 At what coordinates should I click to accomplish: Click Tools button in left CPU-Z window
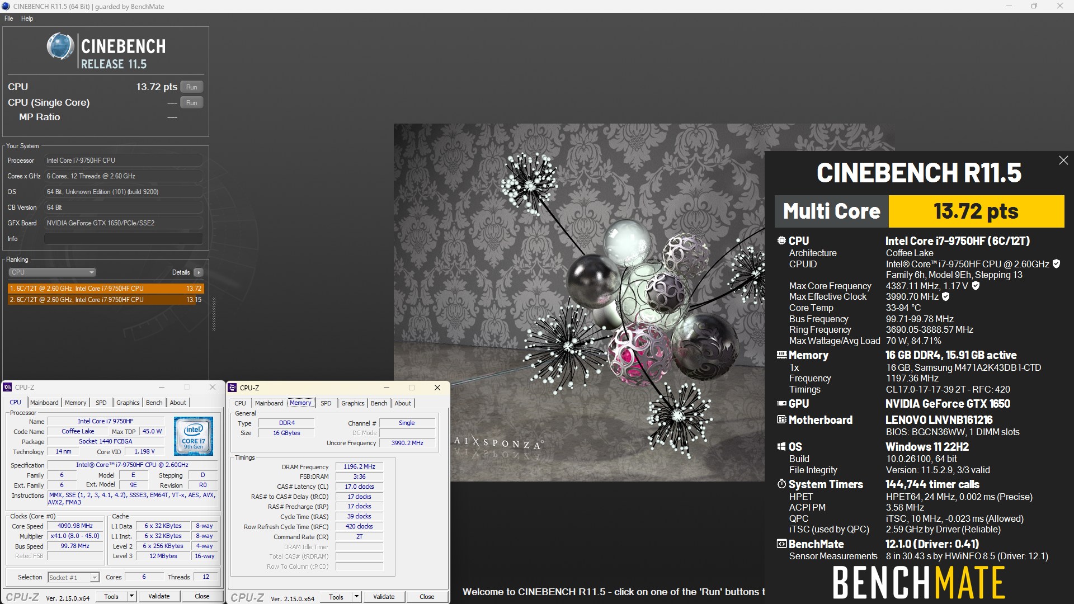[x=111, y=597]
